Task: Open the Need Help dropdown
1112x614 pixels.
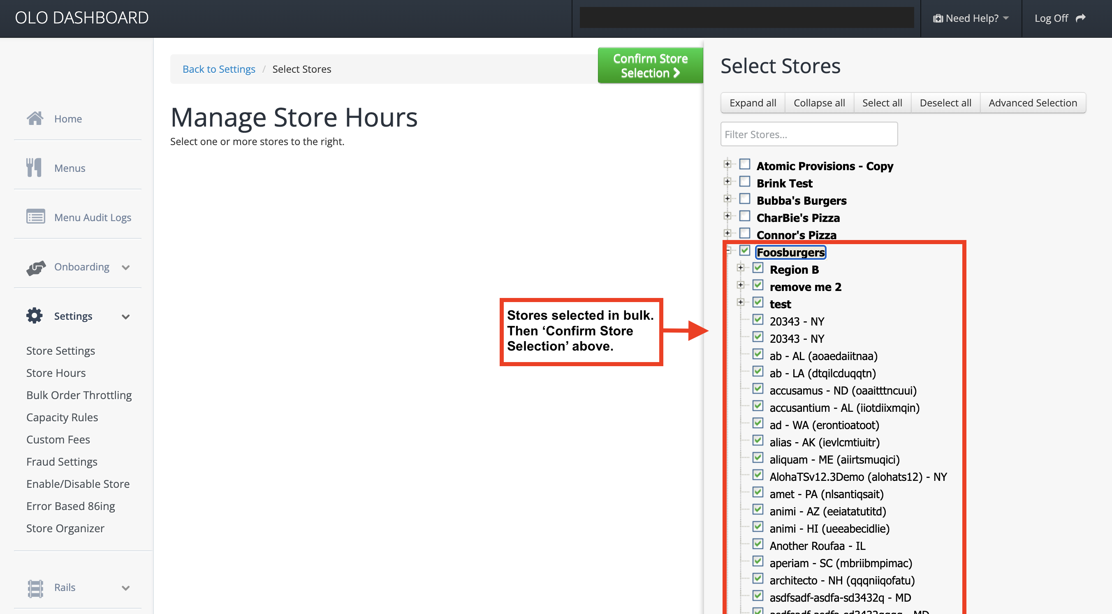Action: point(971,18)
